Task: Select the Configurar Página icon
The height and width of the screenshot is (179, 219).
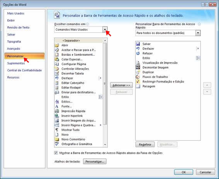Action: point(57,64)
